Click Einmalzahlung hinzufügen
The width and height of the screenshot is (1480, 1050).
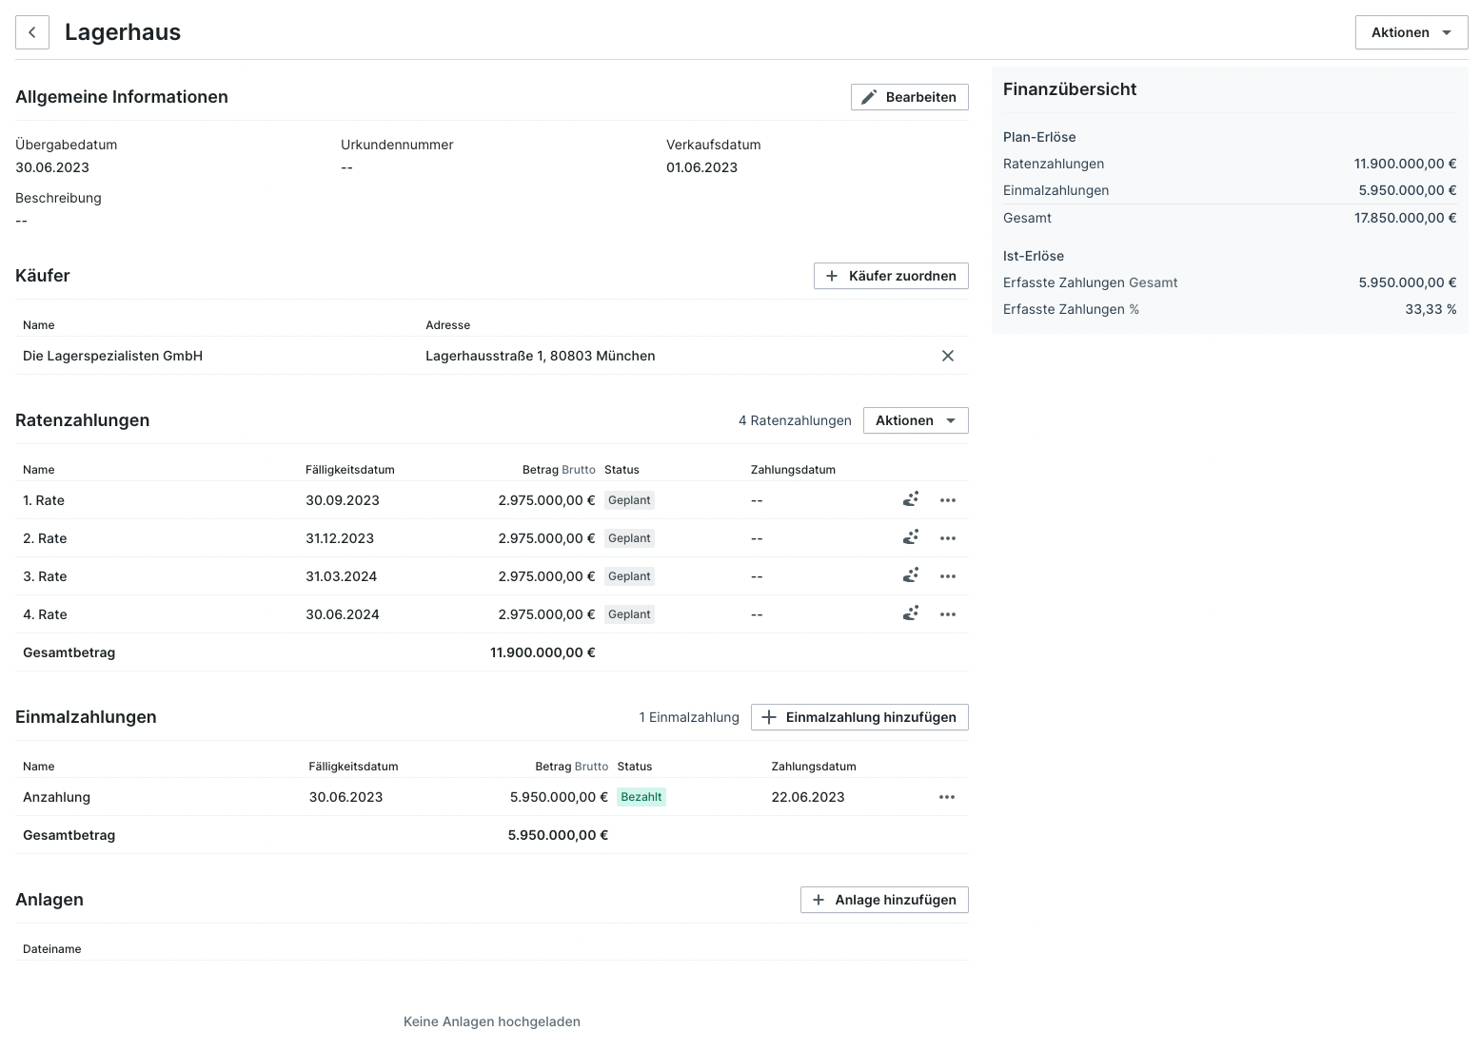tap(858, 717)
